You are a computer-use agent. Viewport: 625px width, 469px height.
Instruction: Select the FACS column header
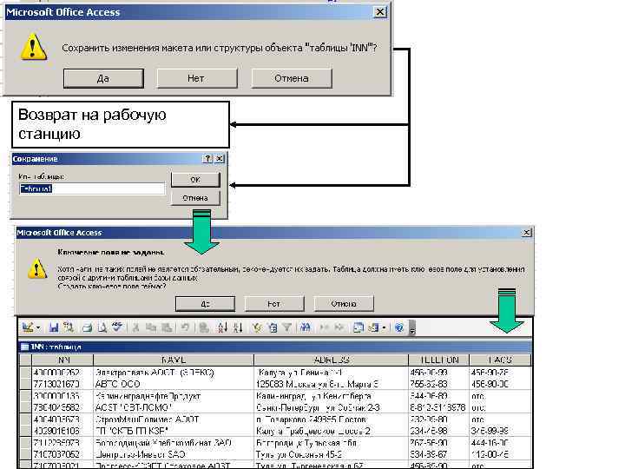[x=500, y=360]
